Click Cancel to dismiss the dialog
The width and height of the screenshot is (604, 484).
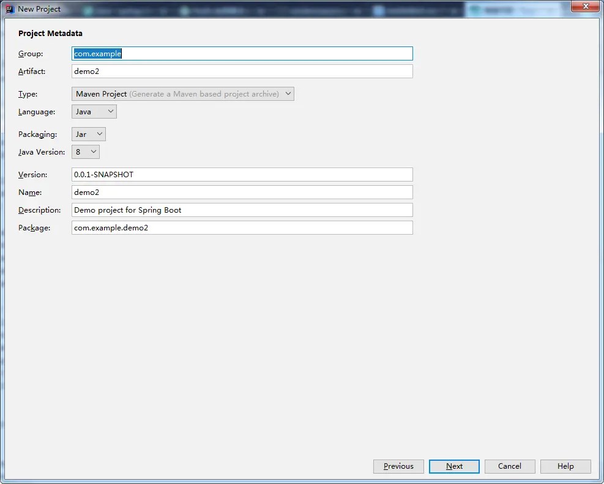click(510, 466)
